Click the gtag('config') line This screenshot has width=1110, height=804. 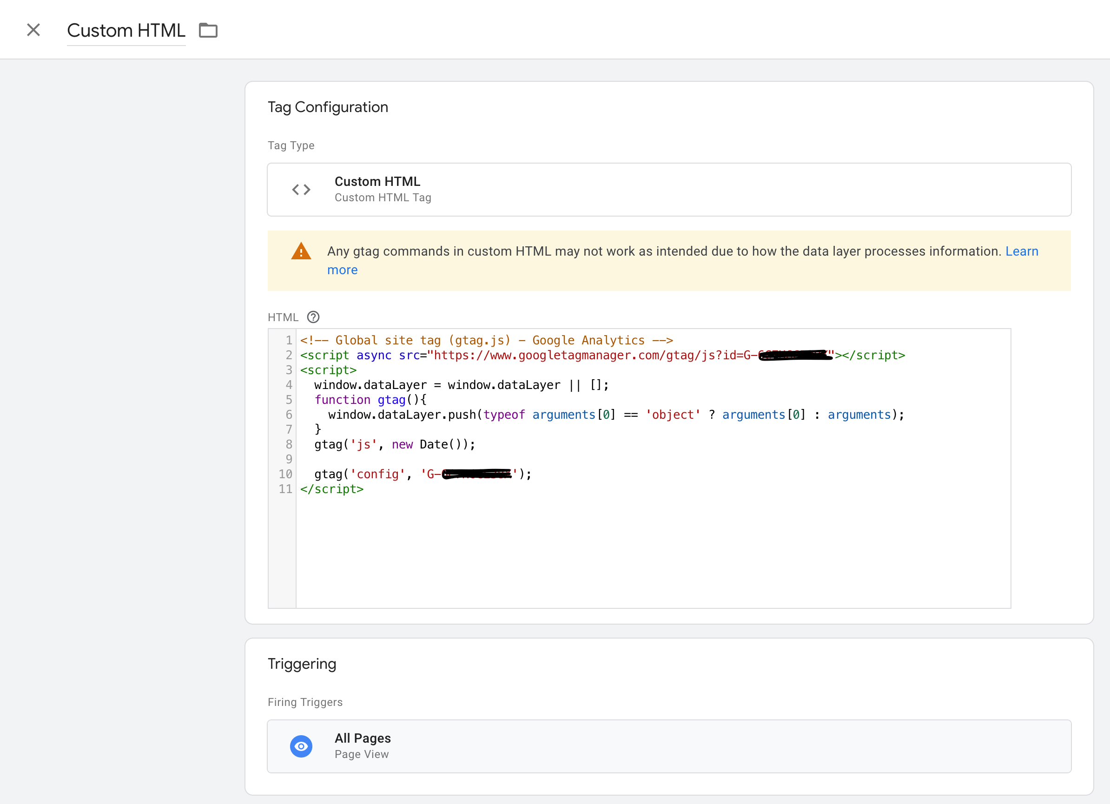[x=423, y=474]
